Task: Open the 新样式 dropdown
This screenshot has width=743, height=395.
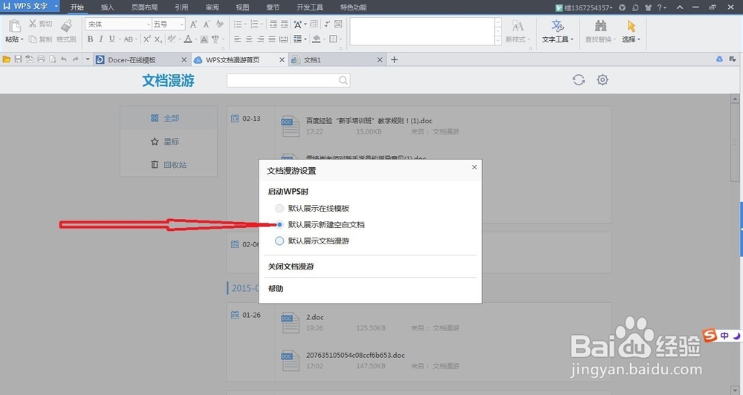Action: tap(518, 39)
